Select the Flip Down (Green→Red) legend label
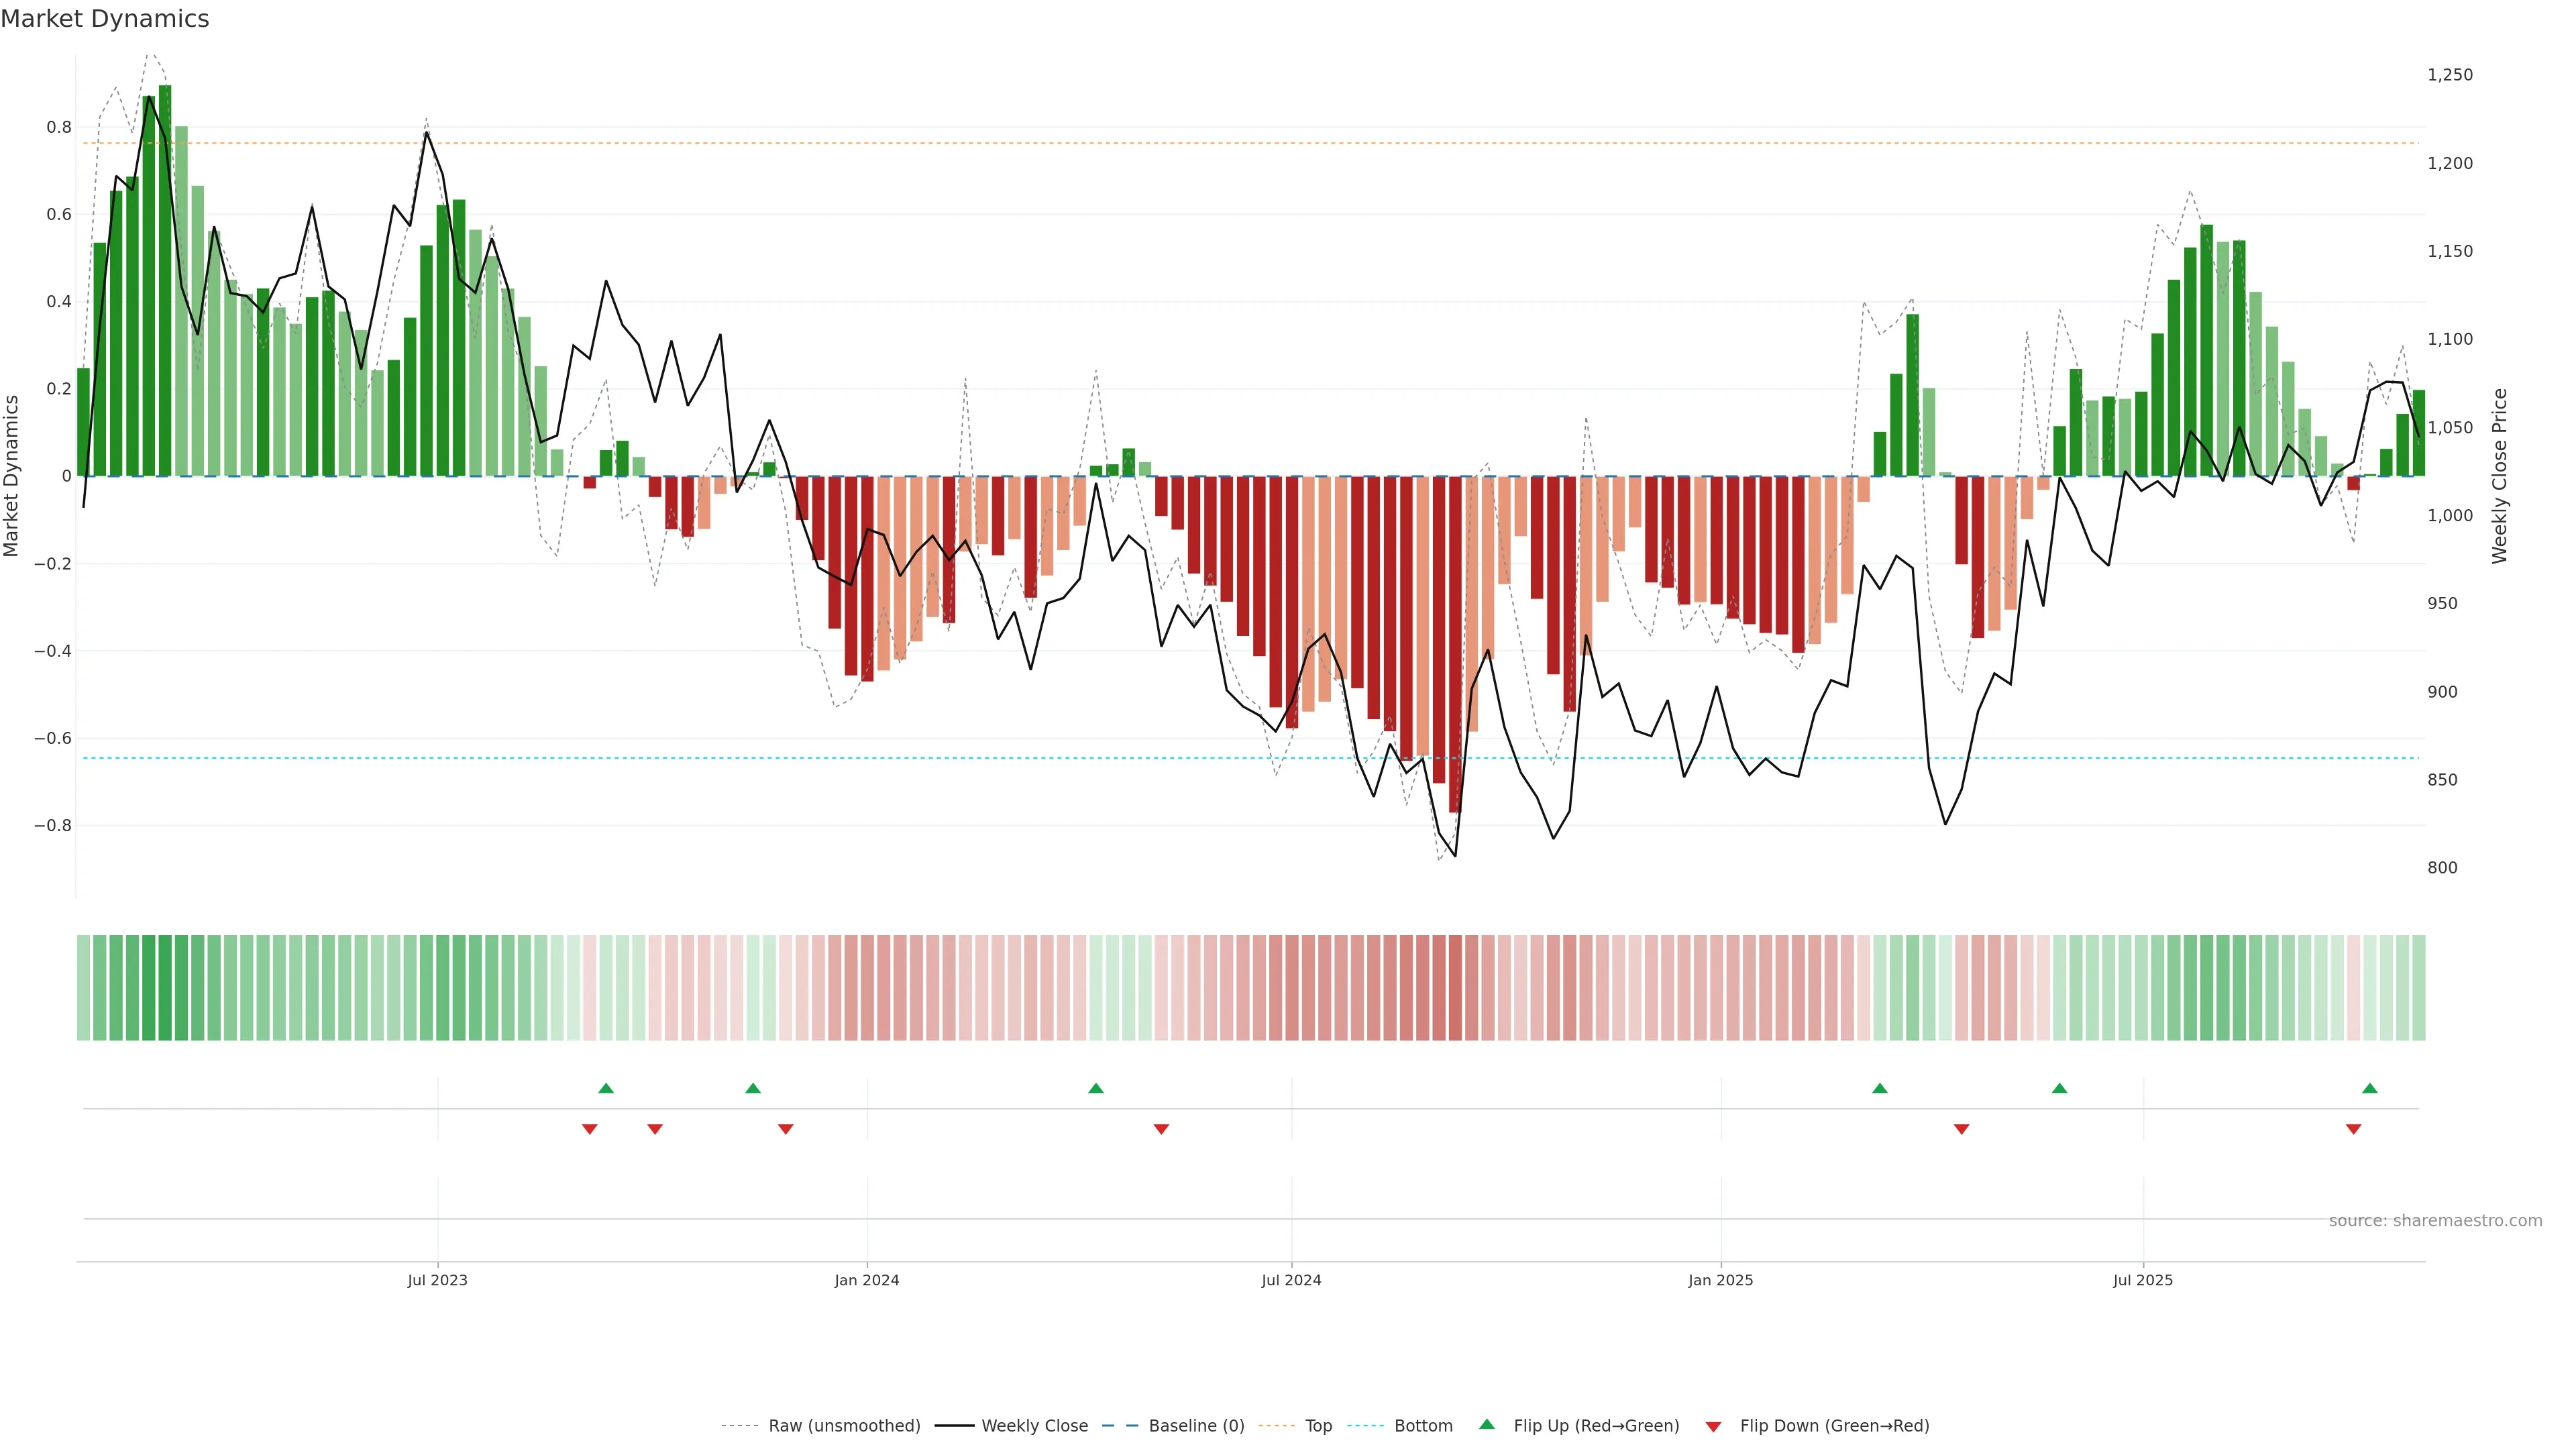The height and width of the screenshot is (1449, 2576). click(x=1834, y=1426)
